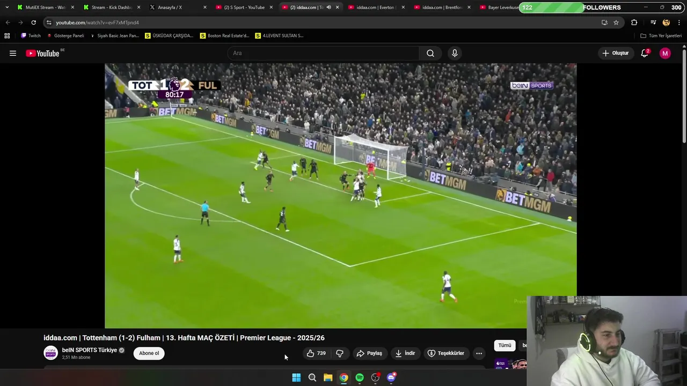
Task: Open beIN SPORTS Türkiye channel avatar
Action: [x=50, y=353]
